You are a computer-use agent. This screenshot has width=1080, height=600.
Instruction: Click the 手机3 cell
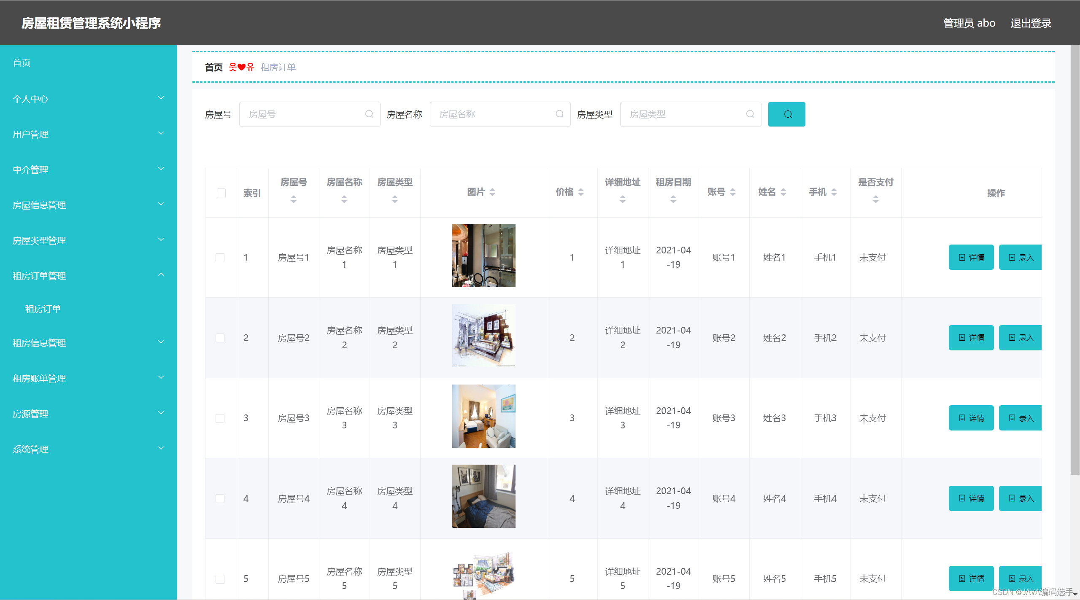(825, 418)
